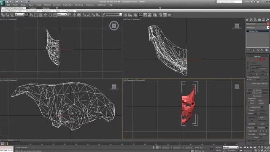Click the Pin Stack icon
This screenshot has width=270, height=152.
pyautogui.click(x=248, y=50)
